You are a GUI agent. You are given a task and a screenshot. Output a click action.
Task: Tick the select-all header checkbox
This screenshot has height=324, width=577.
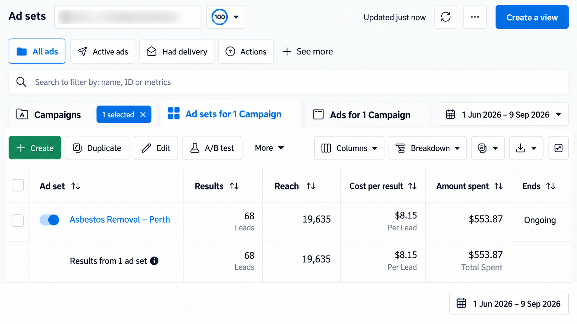tap(18, 185)
